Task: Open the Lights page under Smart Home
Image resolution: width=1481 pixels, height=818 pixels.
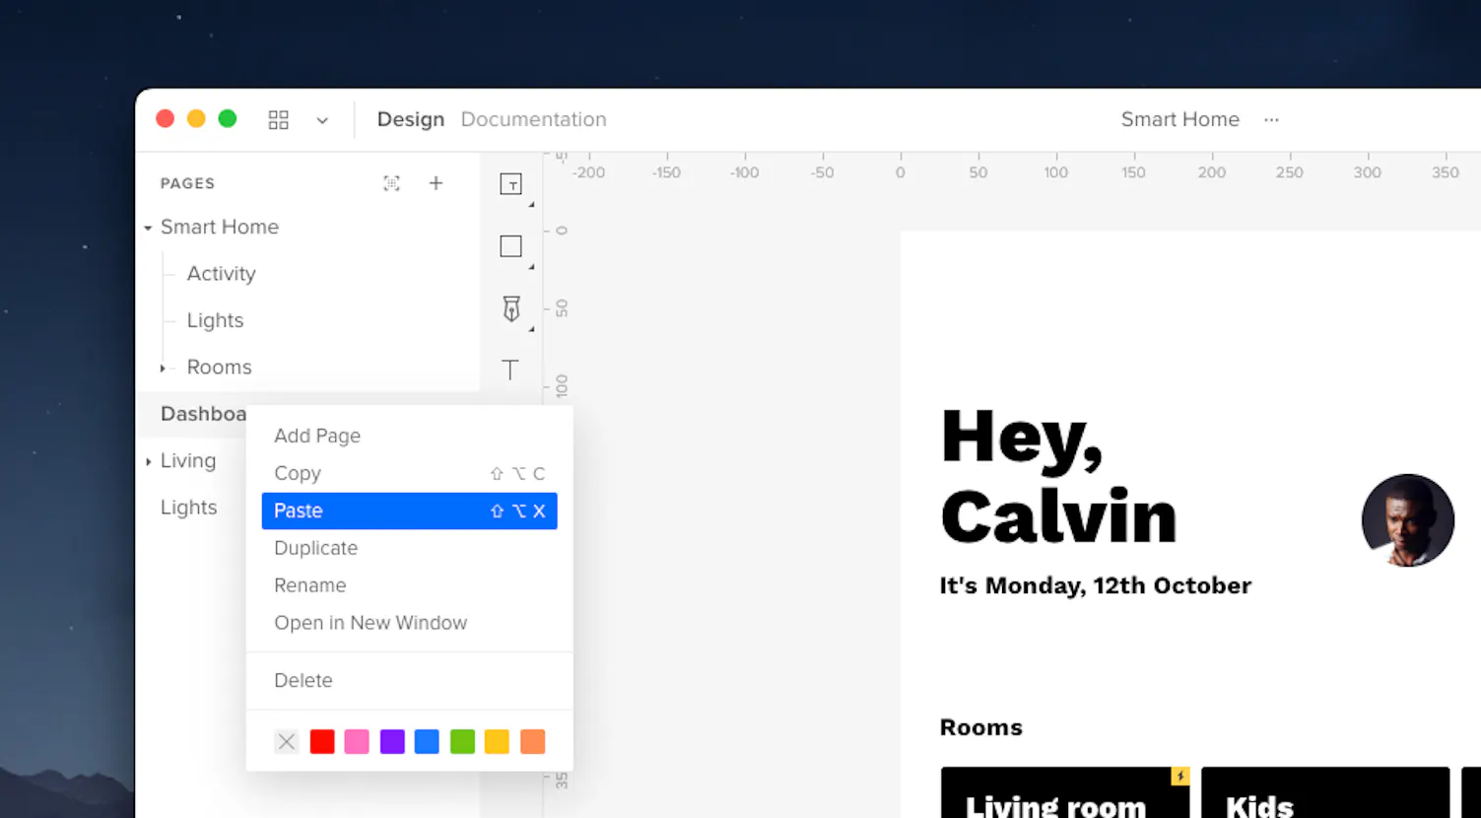Action: (215, 320)
